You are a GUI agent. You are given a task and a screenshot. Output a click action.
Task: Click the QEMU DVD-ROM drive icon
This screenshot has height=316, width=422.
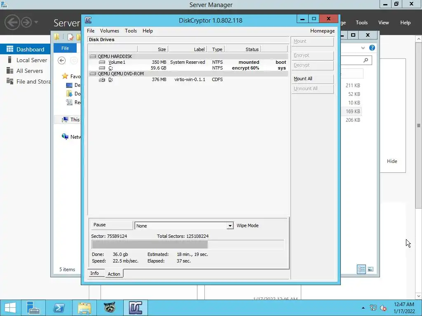(x=93, y=74)
